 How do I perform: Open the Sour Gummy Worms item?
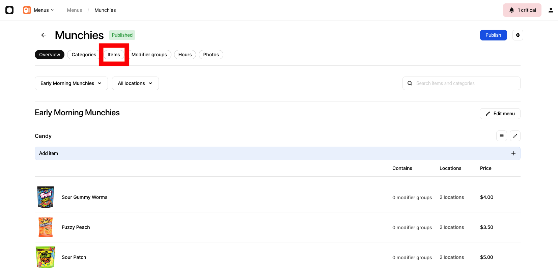point(84,197)
